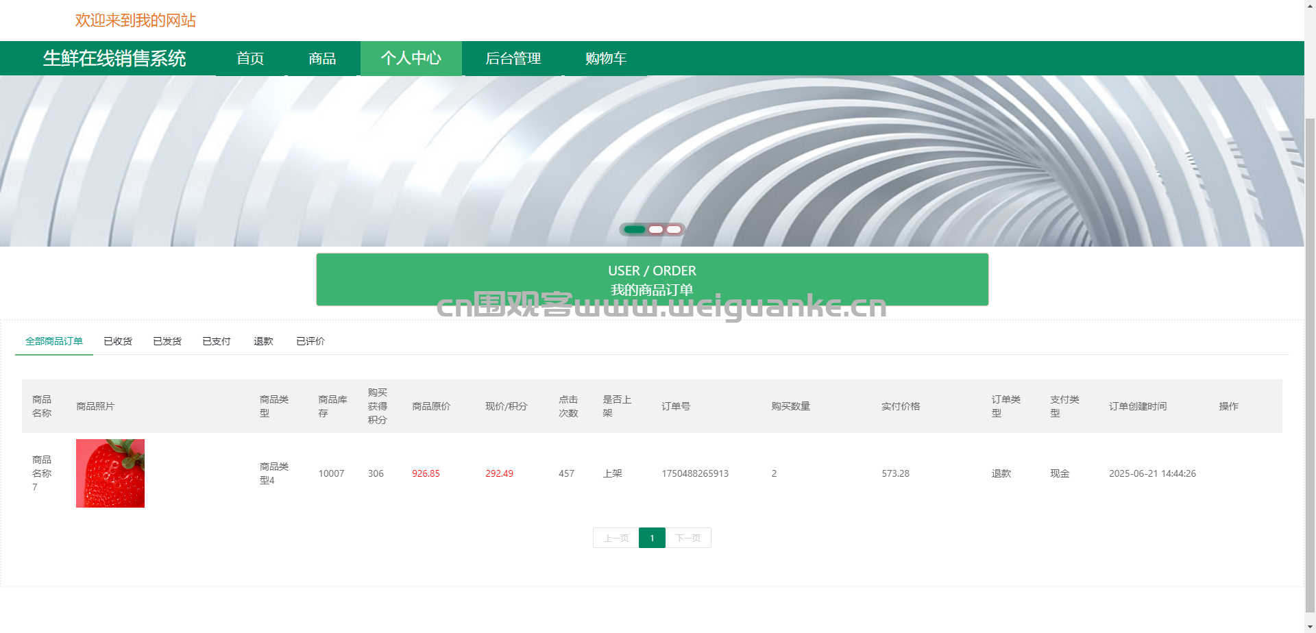Click the 订单号 column header
This screenshot has width=1316, height=633.
676,406
